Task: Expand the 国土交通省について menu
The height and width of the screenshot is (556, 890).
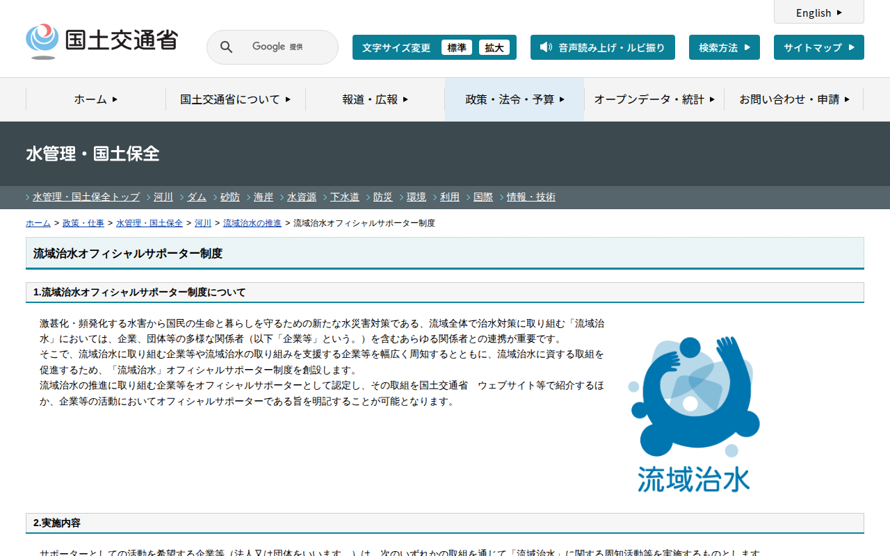Action: (x=236, y=99)
